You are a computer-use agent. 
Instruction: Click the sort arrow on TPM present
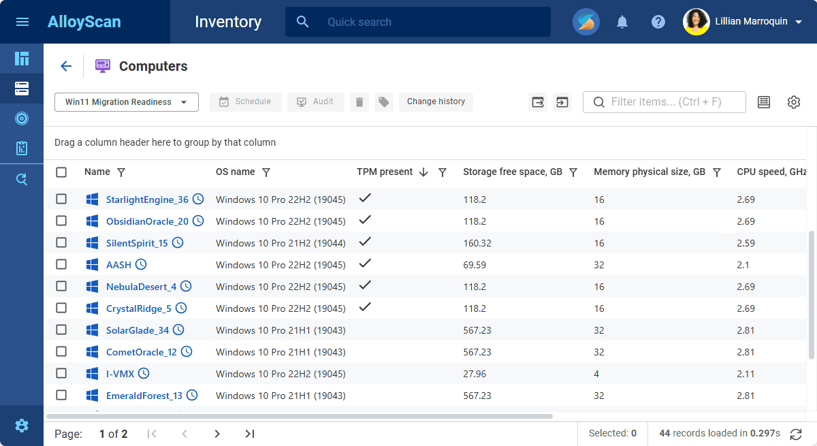[423, 172]
